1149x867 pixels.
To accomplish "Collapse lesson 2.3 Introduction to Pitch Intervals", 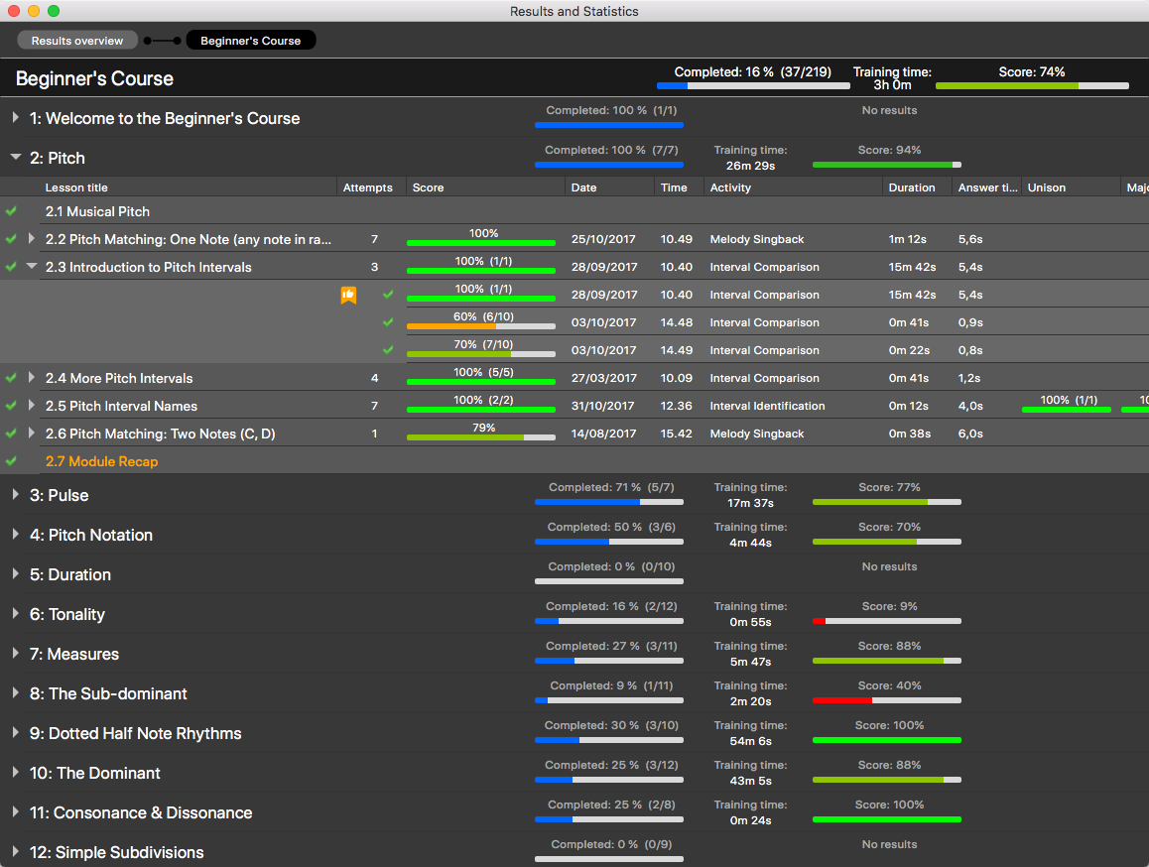I will (32, 266).
